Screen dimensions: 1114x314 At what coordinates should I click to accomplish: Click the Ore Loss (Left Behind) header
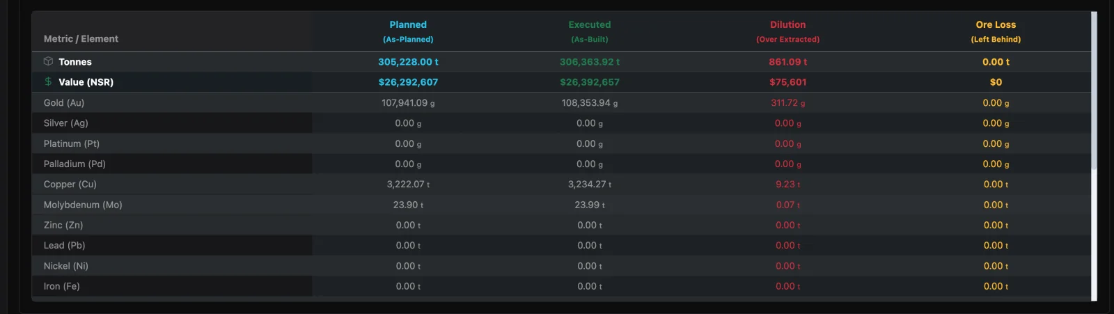(x=996, y=31)
